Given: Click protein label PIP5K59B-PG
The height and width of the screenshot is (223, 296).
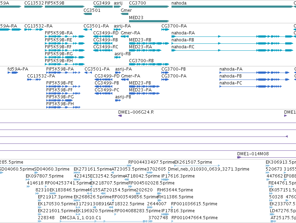Looking at the screenshot, I should click(60, 97).
